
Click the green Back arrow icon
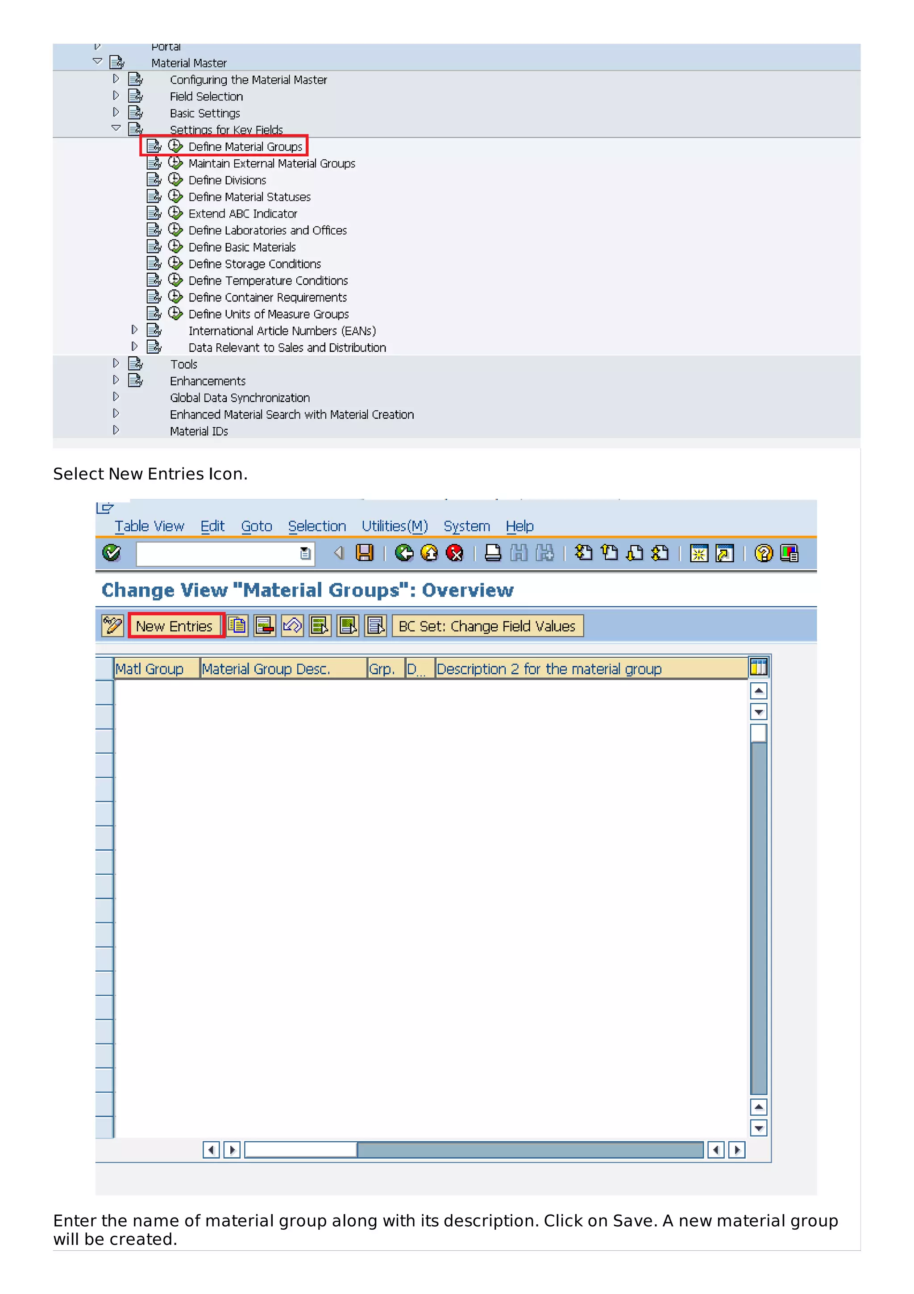tap(404, 553)
